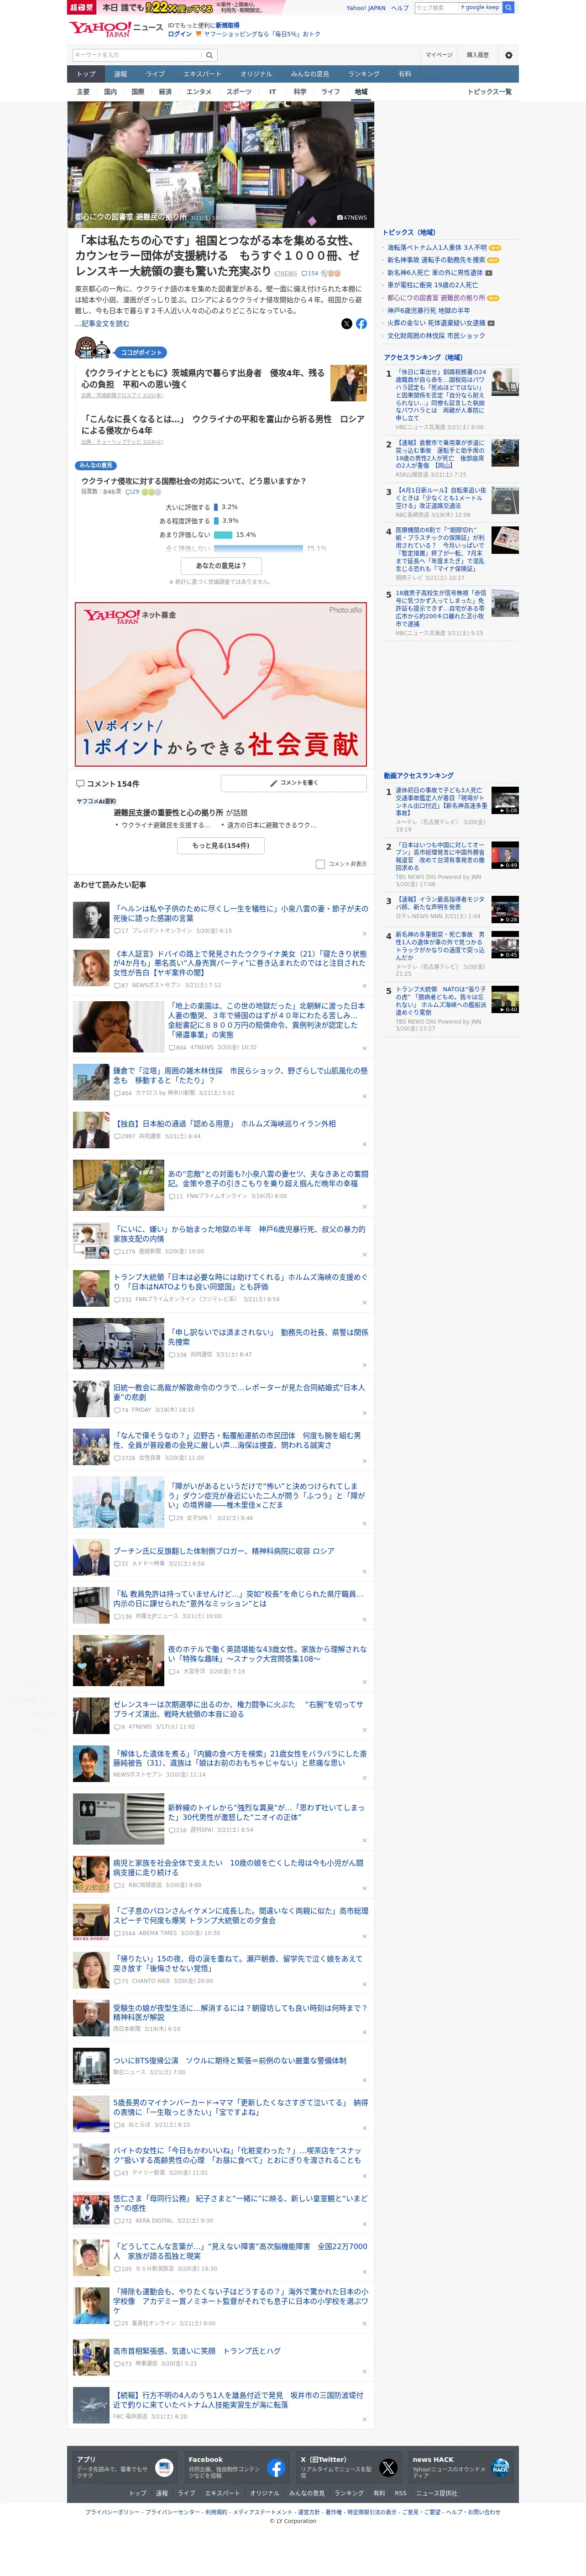The width and height of the screenshot is (586, 2576).
Task: Dismiss the 鎌倉で泣塔 article with x
Action: coord(364,1095)
